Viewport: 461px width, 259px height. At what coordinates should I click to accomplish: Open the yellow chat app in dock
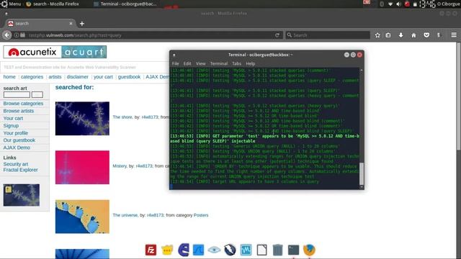click(167, 250)
